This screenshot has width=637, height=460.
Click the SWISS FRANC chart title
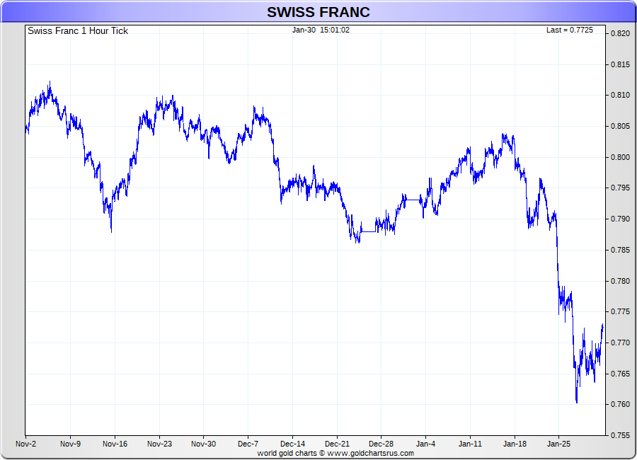[x=318, y=12]
